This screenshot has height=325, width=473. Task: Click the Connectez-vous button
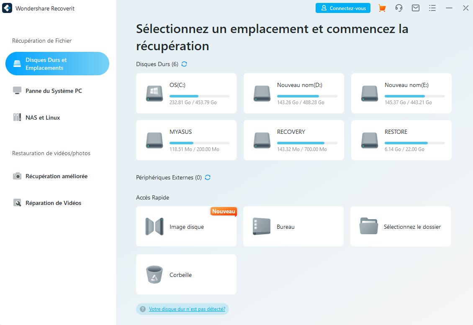pos(343,8)
